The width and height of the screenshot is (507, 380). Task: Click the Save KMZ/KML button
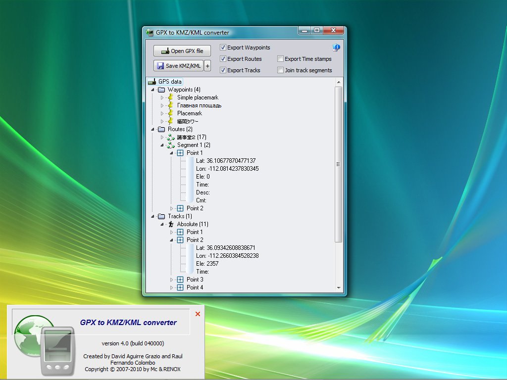coord(178,66)
